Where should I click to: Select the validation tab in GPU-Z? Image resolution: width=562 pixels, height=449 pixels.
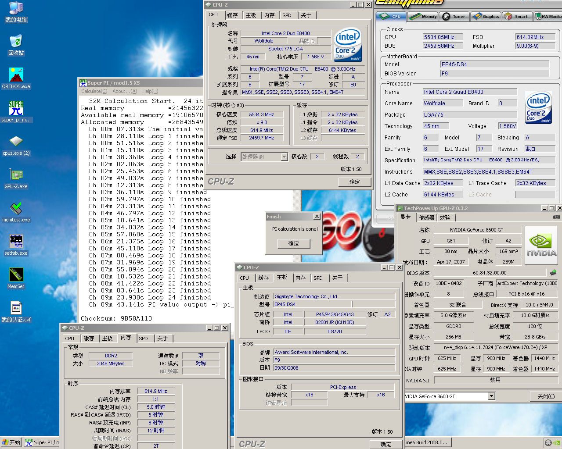(x=445, y=217)
